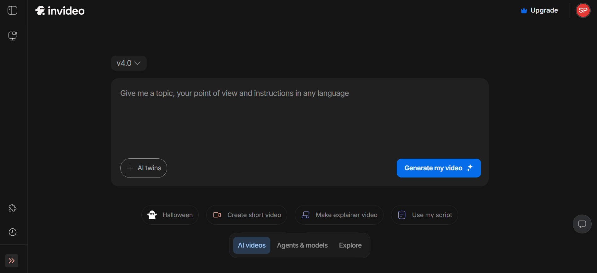
Task: Switch to the AI videos tab
Action: [x=252, y=245]
